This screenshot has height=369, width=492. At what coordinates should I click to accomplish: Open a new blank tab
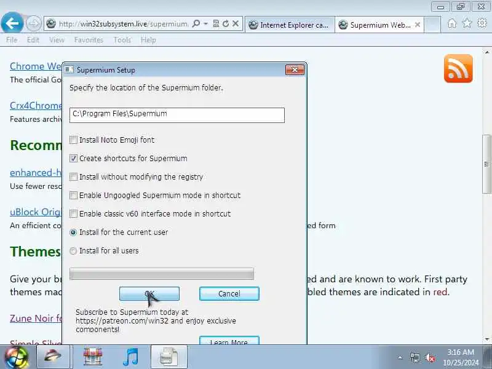point(432,25)
